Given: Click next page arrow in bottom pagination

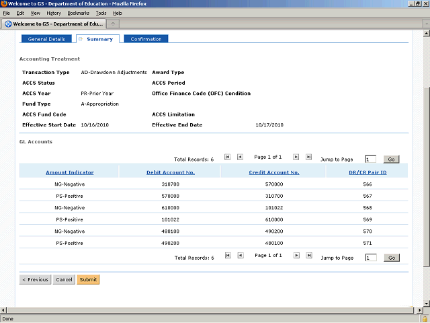Looking at the screenshot, I should point(296,256).
